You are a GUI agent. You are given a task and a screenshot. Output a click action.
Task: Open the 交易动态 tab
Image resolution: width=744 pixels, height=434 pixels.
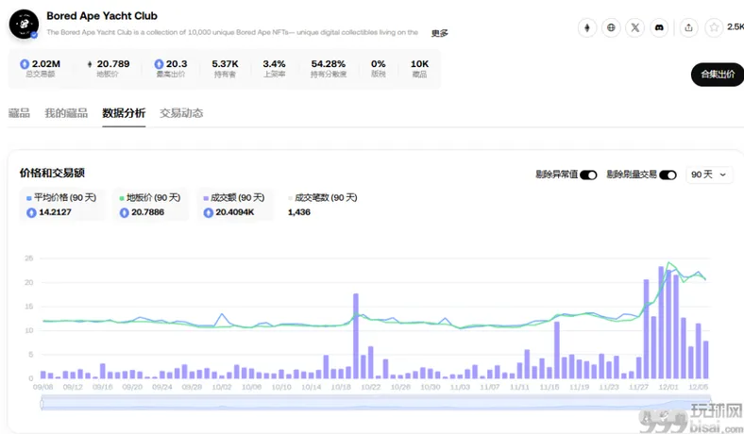tap(181, 113)
